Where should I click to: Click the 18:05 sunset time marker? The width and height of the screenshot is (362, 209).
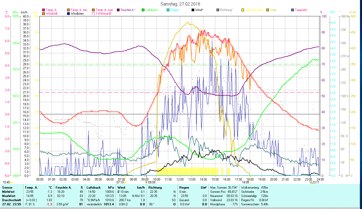pyautogui.click(x=246, y=182)
